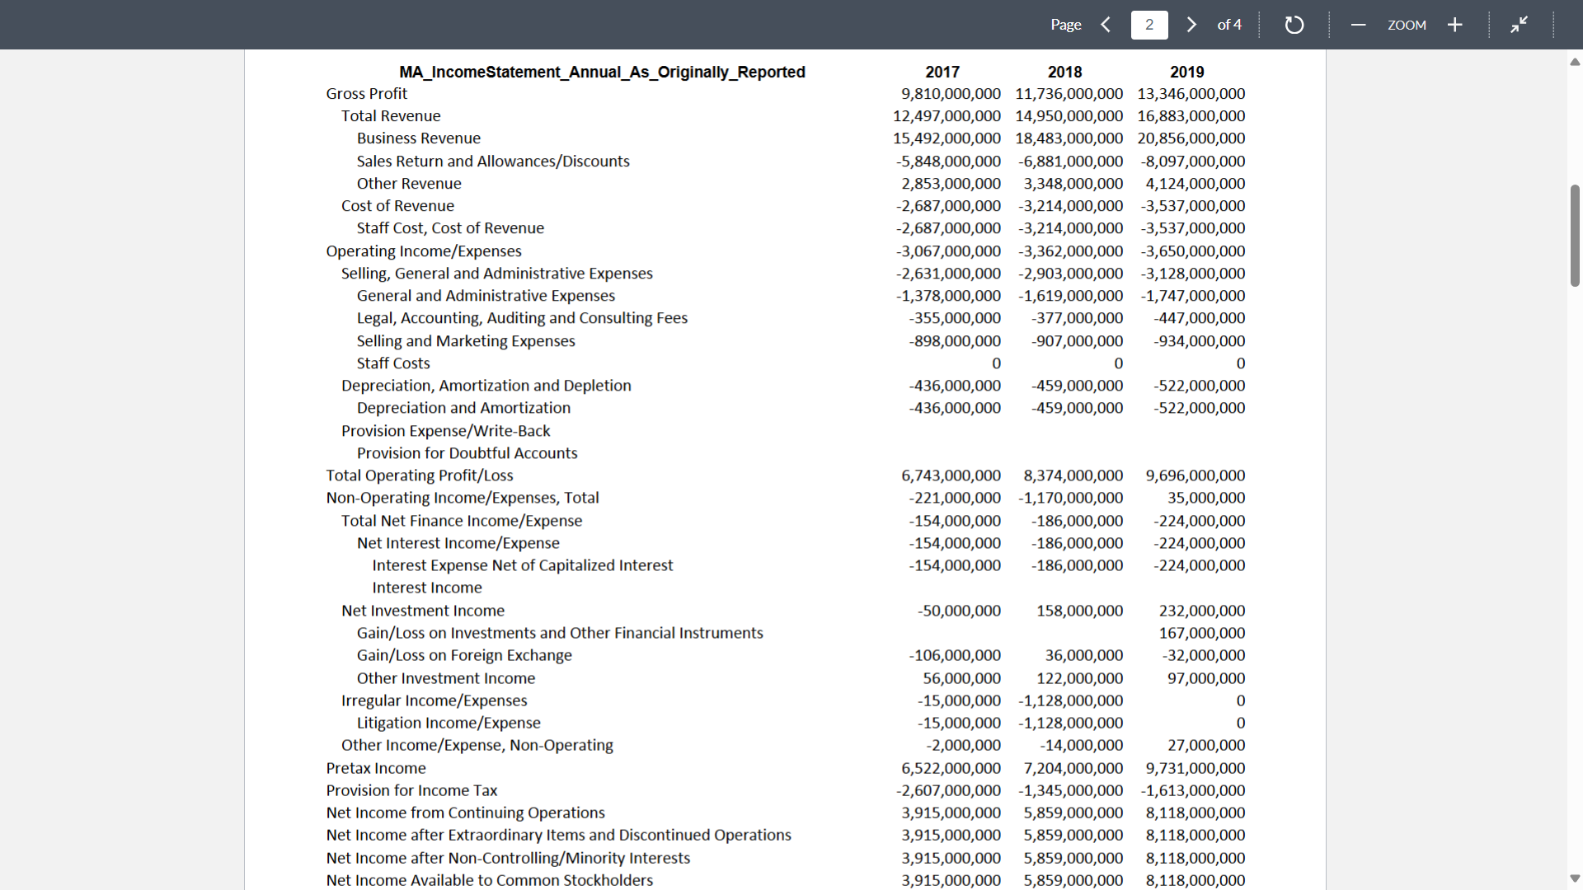
Task: Zoom in with the plus icon
Action: (1455, 25)
